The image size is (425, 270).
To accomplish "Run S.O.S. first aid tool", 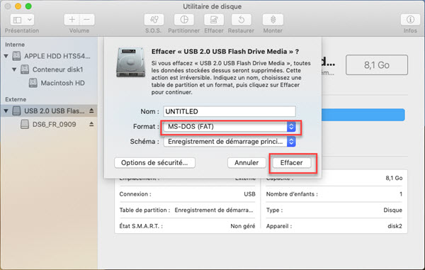I will [x=154, y=20].
